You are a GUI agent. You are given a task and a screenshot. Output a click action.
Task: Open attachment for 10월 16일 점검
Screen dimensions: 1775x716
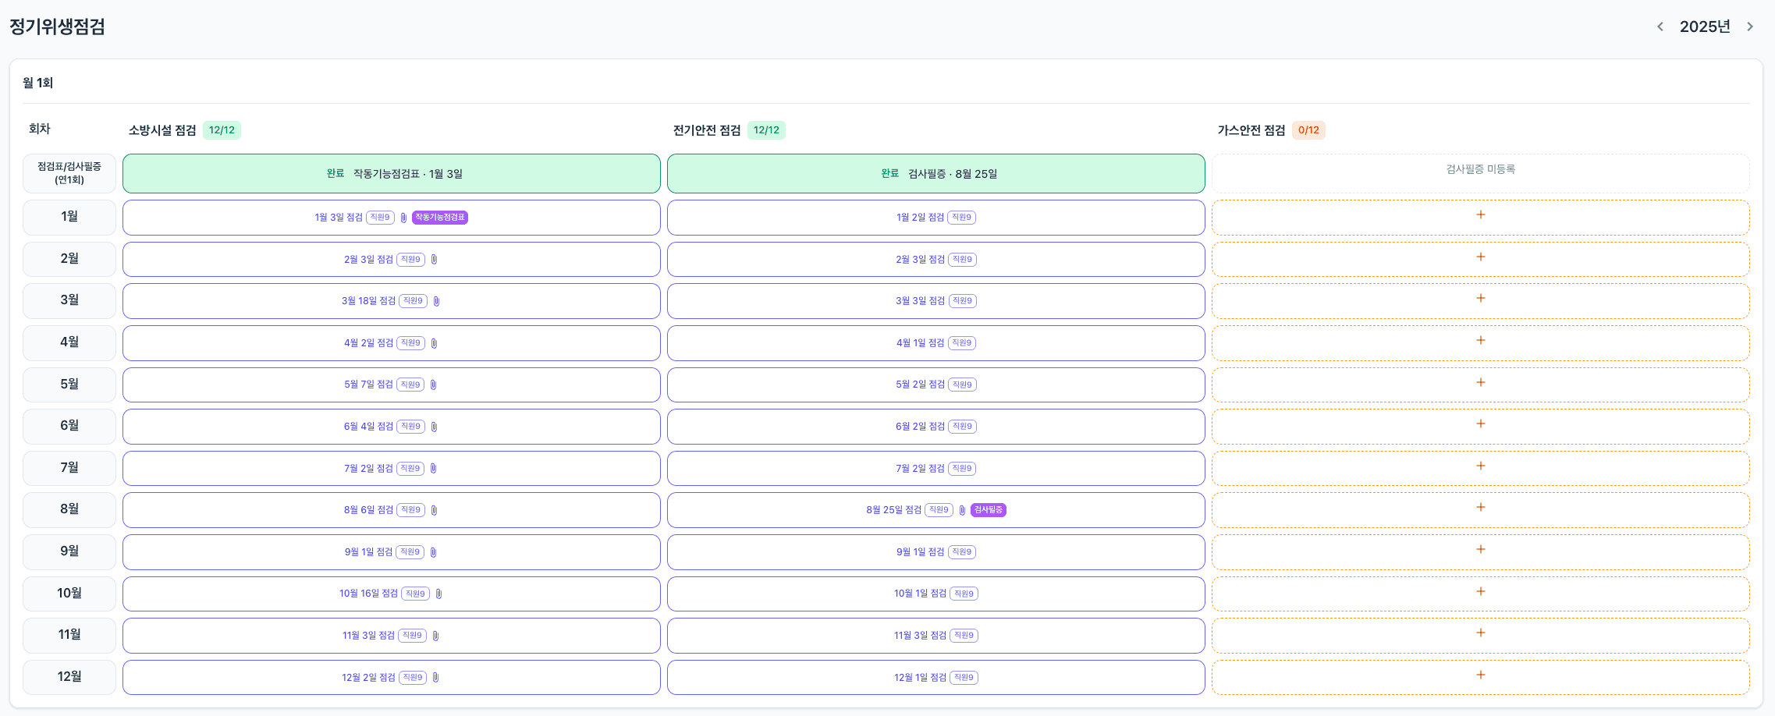coord(438,594)
